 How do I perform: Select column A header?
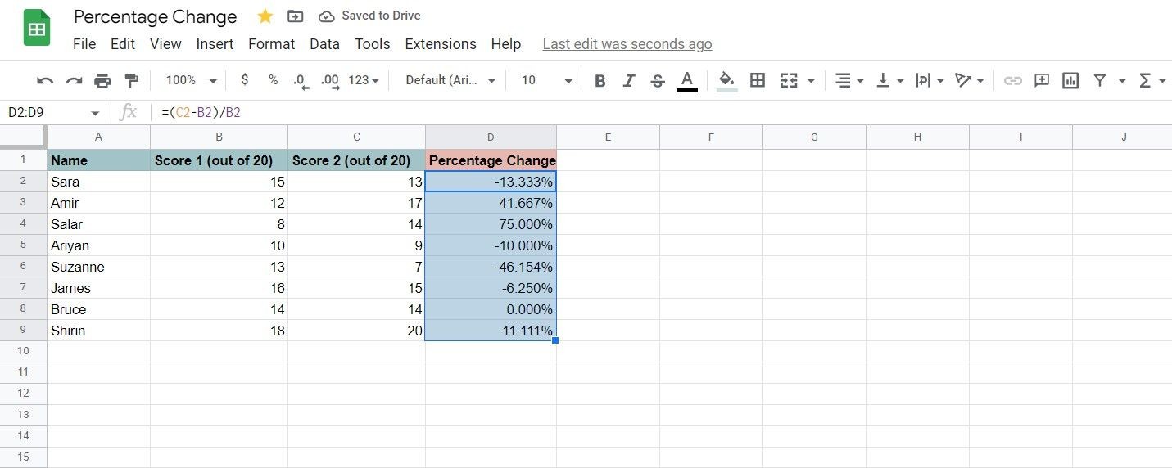coord(98,137)
